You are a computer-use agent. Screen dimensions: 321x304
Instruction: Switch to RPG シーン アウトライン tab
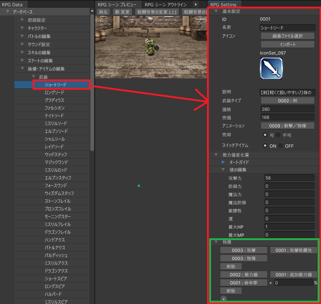pyautogui.click(x=166, y=4)
